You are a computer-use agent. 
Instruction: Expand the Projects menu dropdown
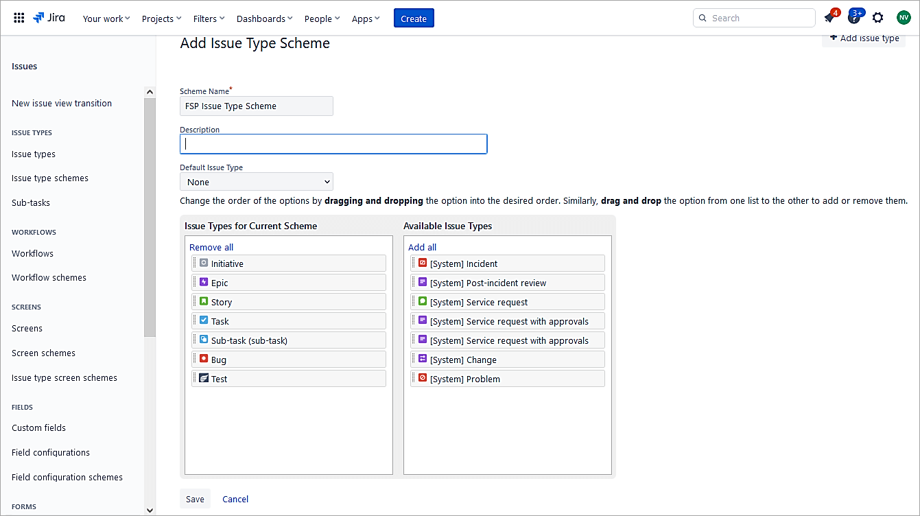tap(161, 19)
